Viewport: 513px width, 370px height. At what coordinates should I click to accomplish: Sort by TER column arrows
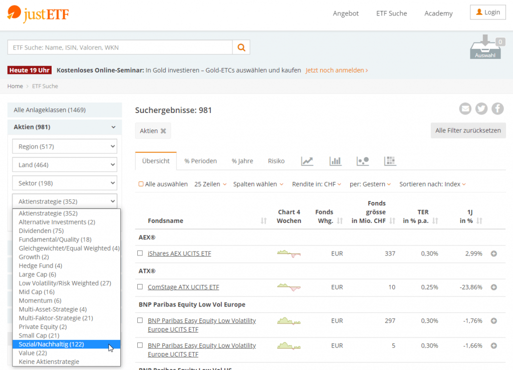(x=435, y=221)
